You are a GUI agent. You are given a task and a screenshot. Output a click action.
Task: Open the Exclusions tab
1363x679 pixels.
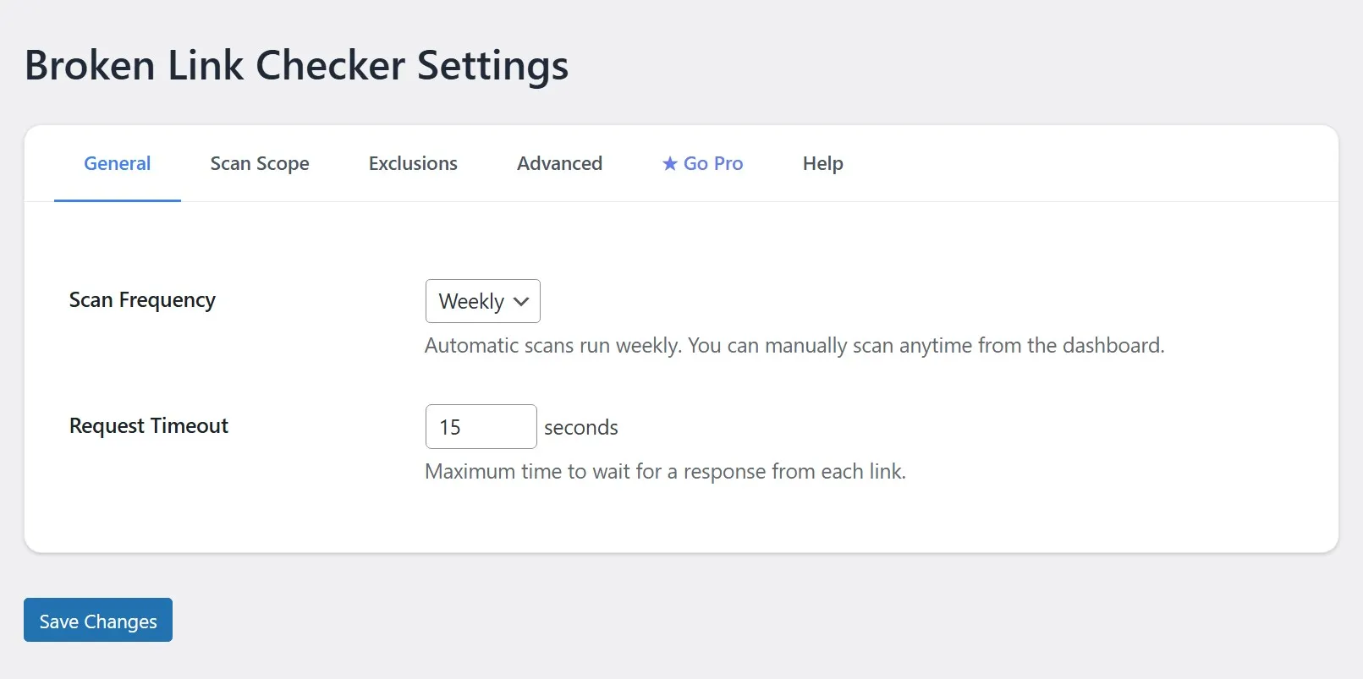point(412,163)
